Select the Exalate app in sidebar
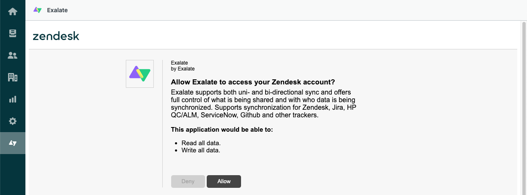Viewport: 527px width, 195px height. coord(13,143)
